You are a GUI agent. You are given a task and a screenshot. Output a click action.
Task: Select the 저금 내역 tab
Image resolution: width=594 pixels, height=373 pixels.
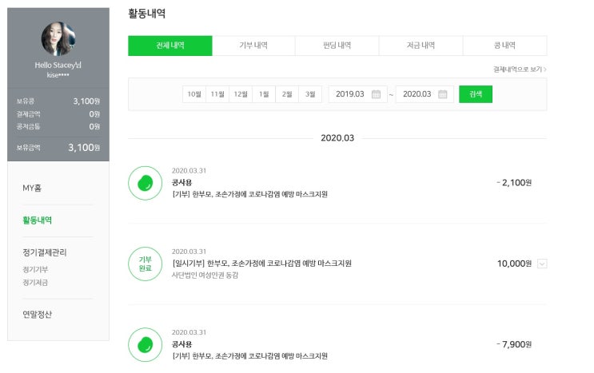pyautogui.click(x=421, y=46)
